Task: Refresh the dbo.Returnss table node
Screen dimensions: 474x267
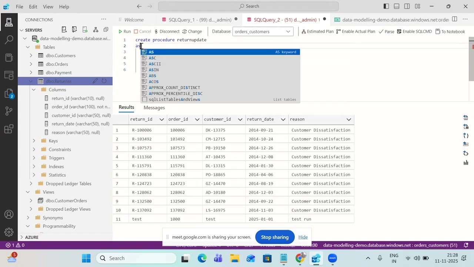Action: point(104,81)
